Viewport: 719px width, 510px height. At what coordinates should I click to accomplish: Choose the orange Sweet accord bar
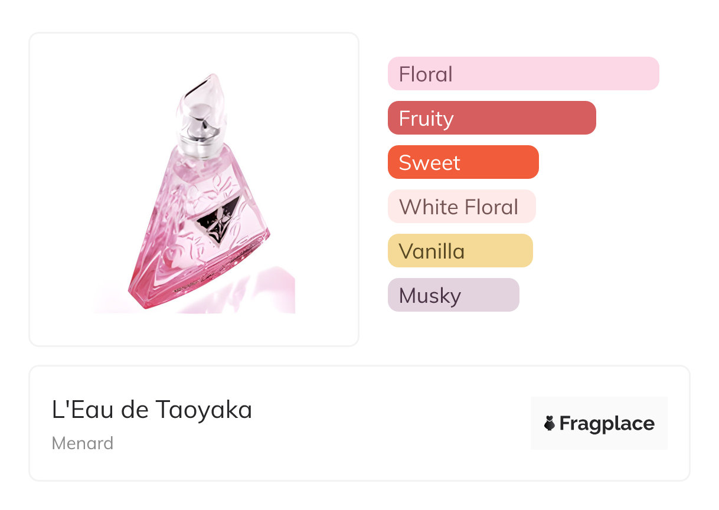(463, 162)
